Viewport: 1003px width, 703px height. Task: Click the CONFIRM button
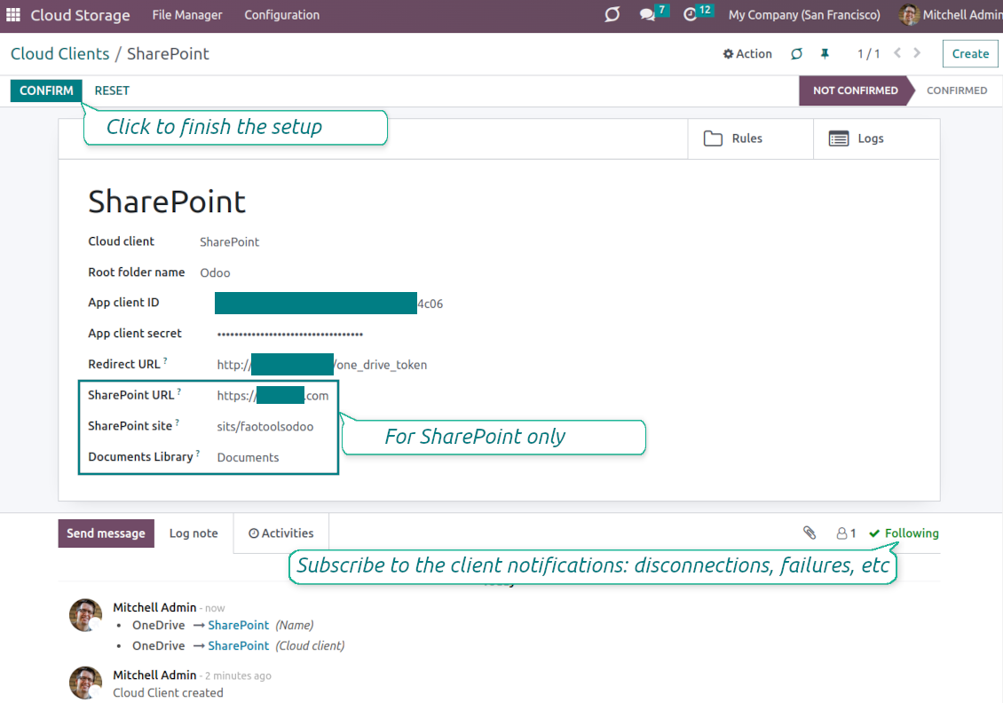[46, 91]
